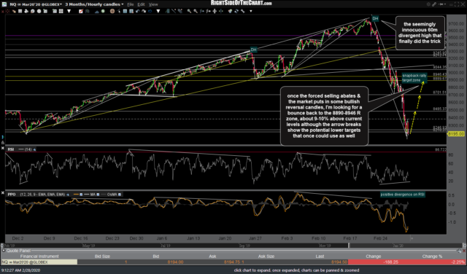
Task: Click the 8194.00 bid value
Action: [175, 262]
